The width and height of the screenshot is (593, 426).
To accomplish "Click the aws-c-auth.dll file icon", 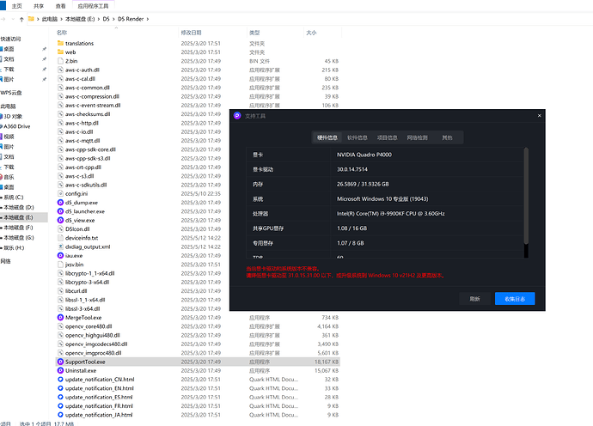I will pos(60,70).
